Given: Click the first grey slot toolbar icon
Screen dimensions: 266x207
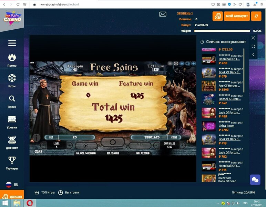Looking at the screenshot, I should click(170, 63).
